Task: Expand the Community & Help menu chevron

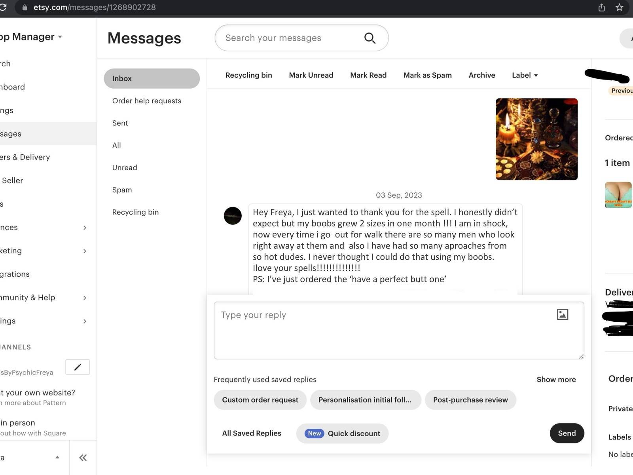Action: [85, 298]
